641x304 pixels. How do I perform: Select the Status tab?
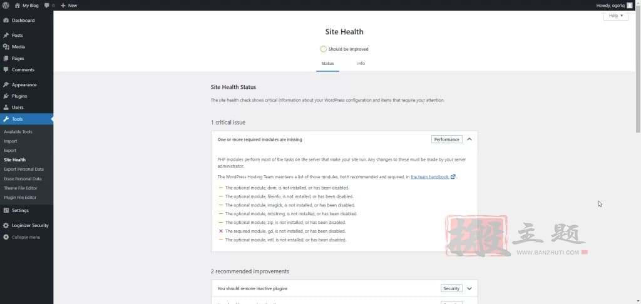point(327,64)
